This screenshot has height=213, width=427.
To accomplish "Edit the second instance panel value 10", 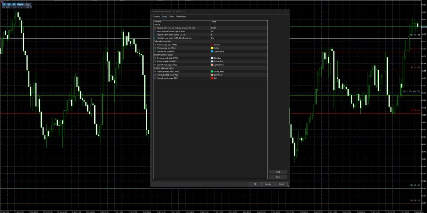I will pos(239,31).
